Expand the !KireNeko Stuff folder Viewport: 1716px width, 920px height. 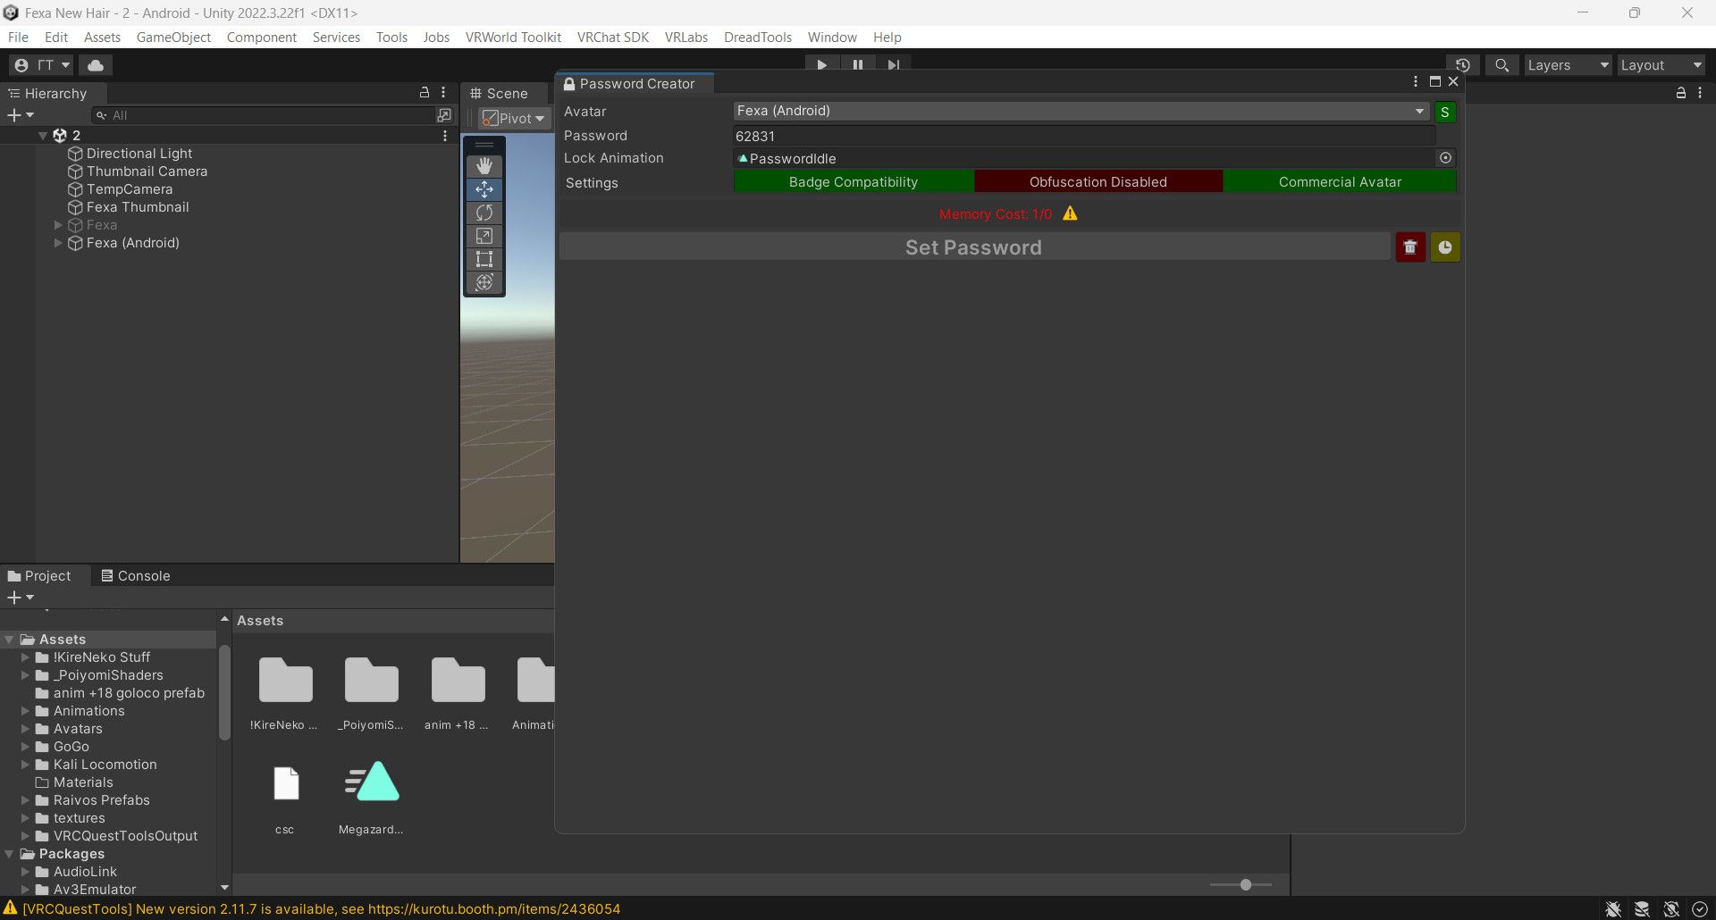pos(25,657)
